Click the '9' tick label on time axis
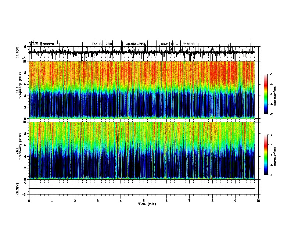The image size is (291, 225). 235,201
